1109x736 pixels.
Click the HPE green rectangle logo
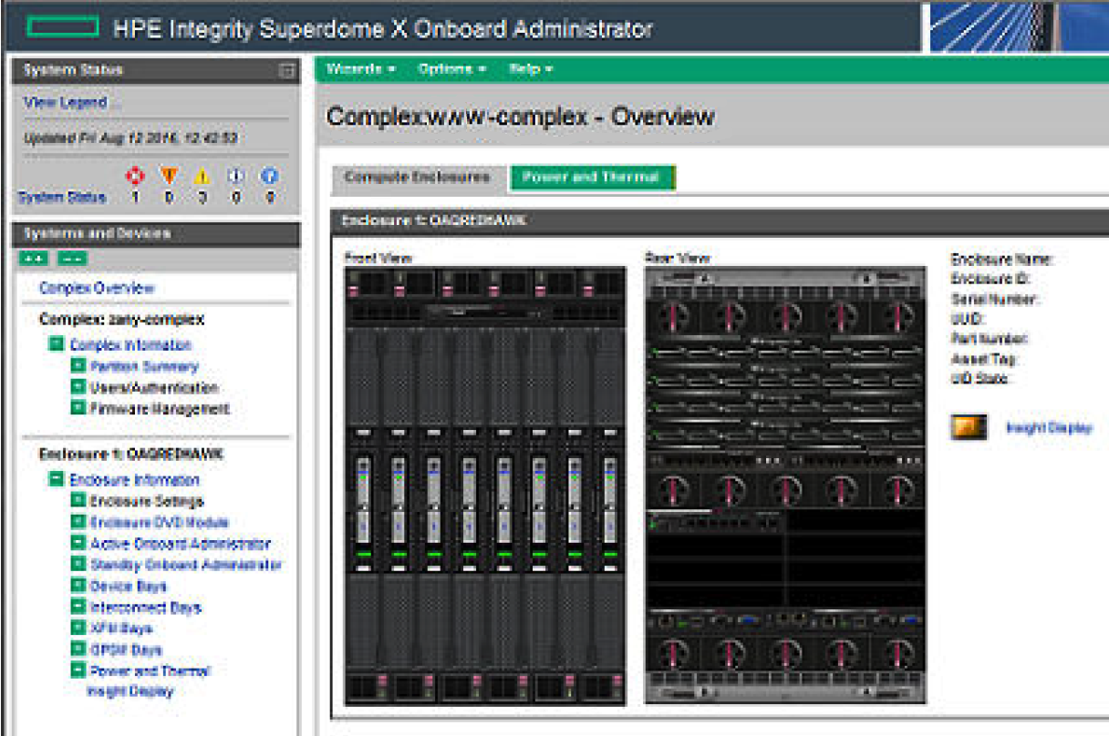pos(62,28)
